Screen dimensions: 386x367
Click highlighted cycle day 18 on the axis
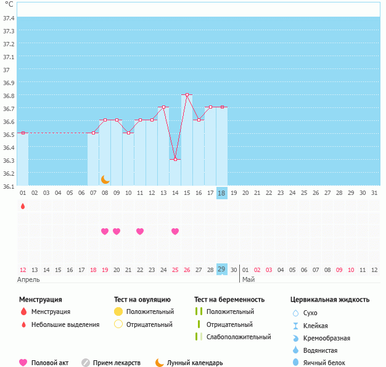pos(221,193)
